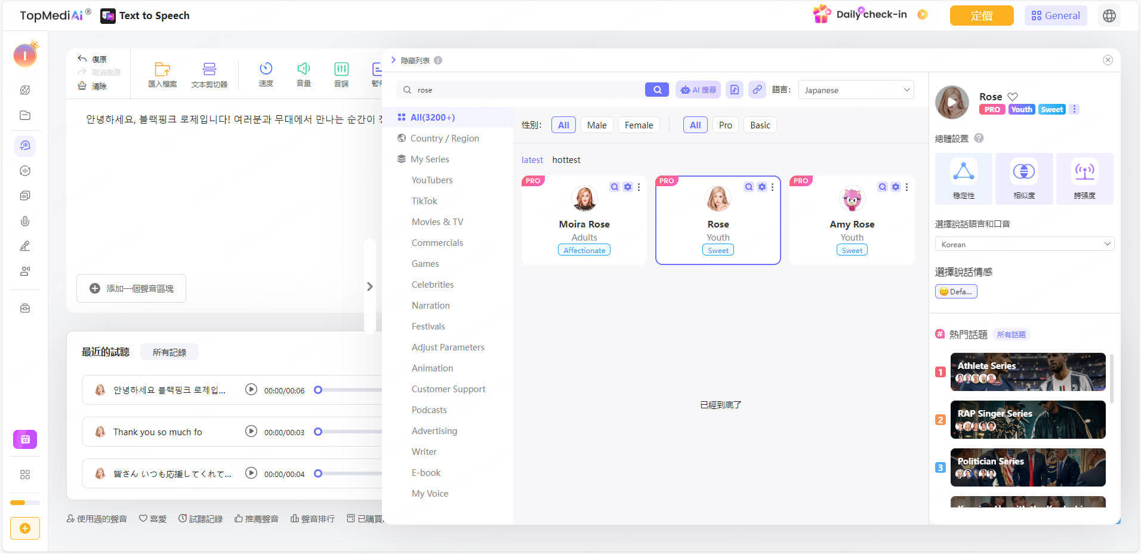
Task: Open settings gear on Moira Rose card
Action: point(628,187)
